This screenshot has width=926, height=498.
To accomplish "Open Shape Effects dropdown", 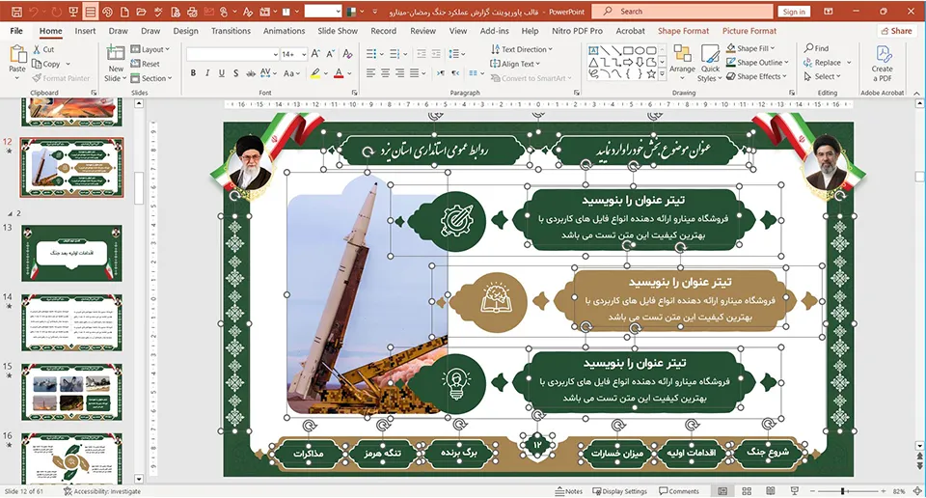I will tap(756, 76).
